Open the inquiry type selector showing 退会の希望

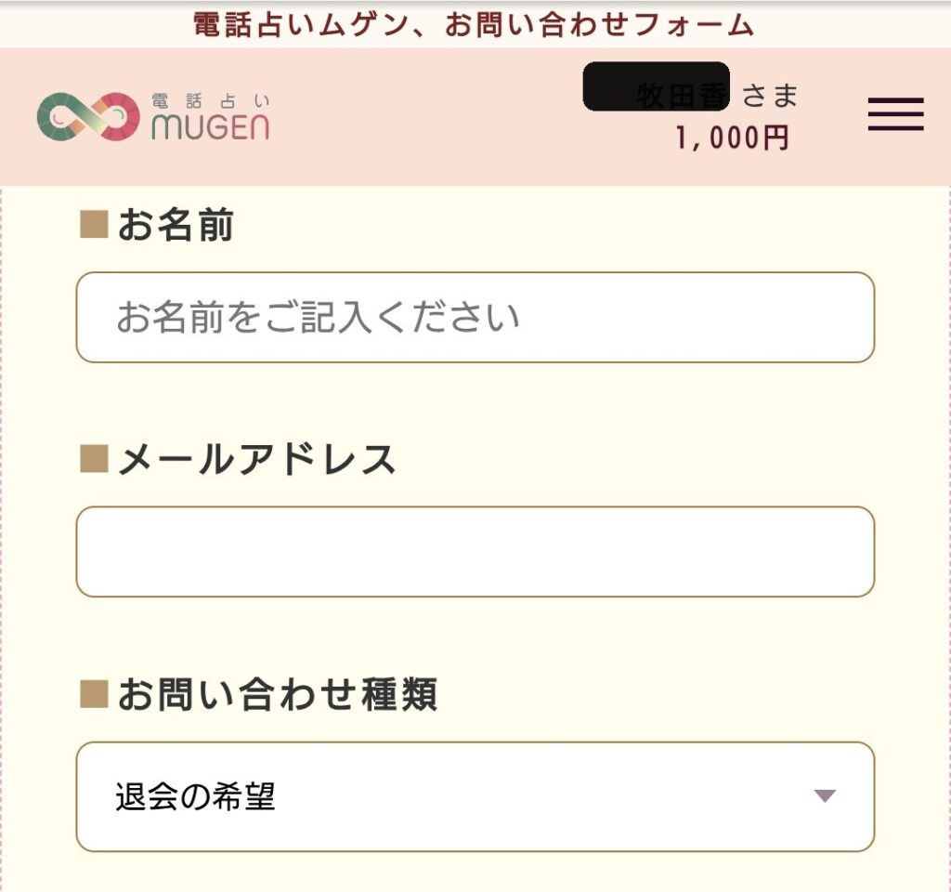coord(475,797)
